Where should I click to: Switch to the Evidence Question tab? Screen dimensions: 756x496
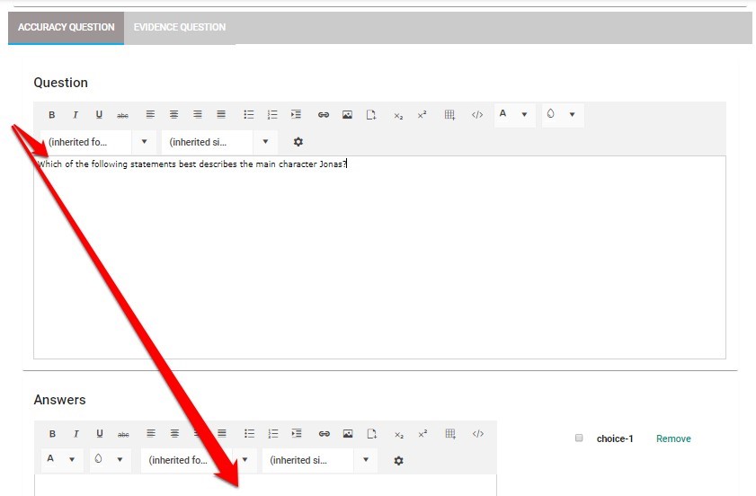click(180, 27)
